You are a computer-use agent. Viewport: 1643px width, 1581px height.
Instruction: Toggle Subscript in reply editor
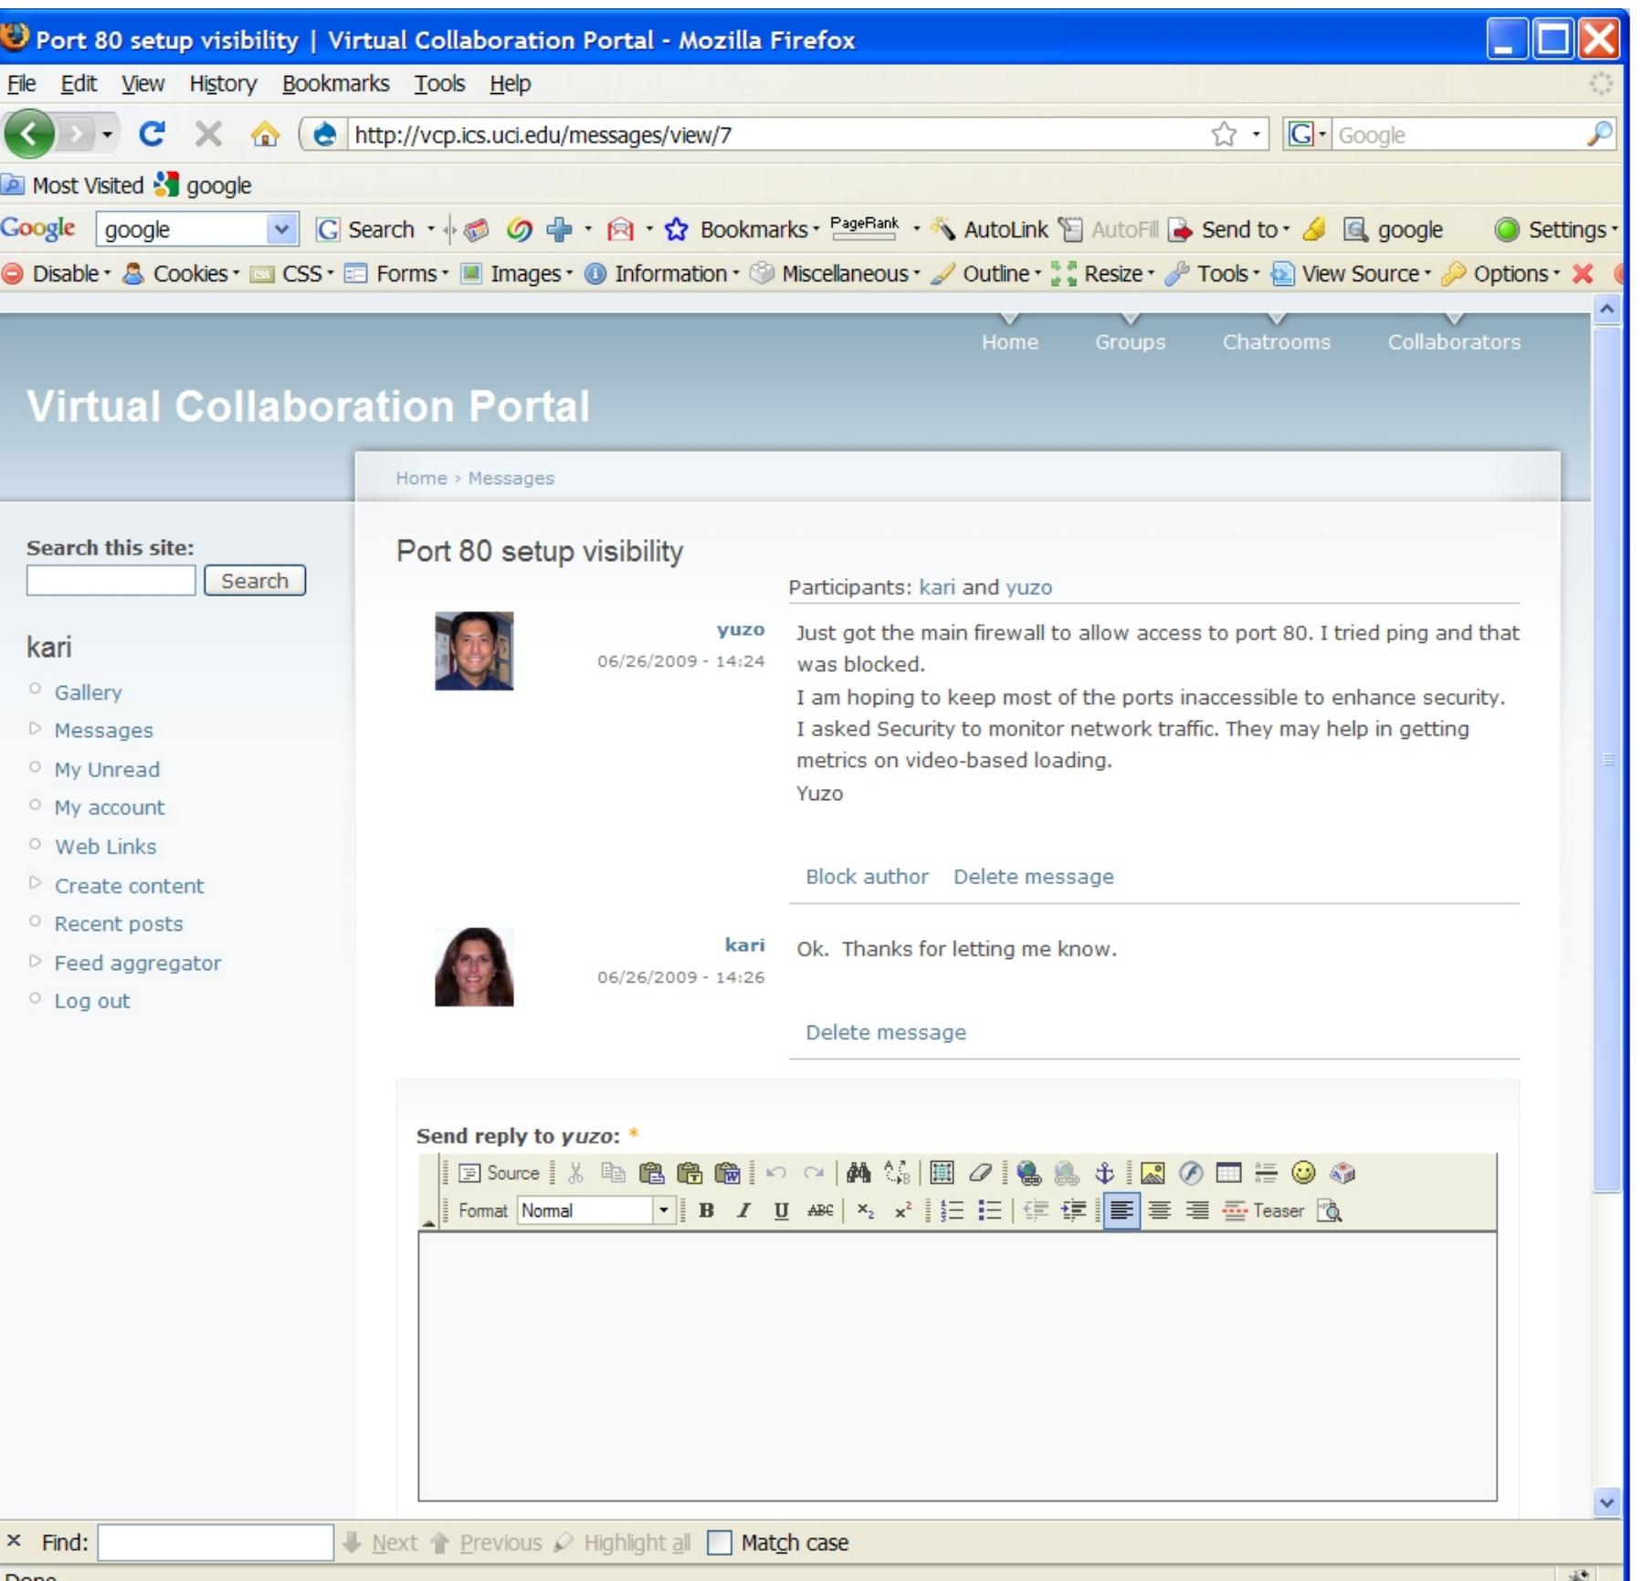point(866,1211)
